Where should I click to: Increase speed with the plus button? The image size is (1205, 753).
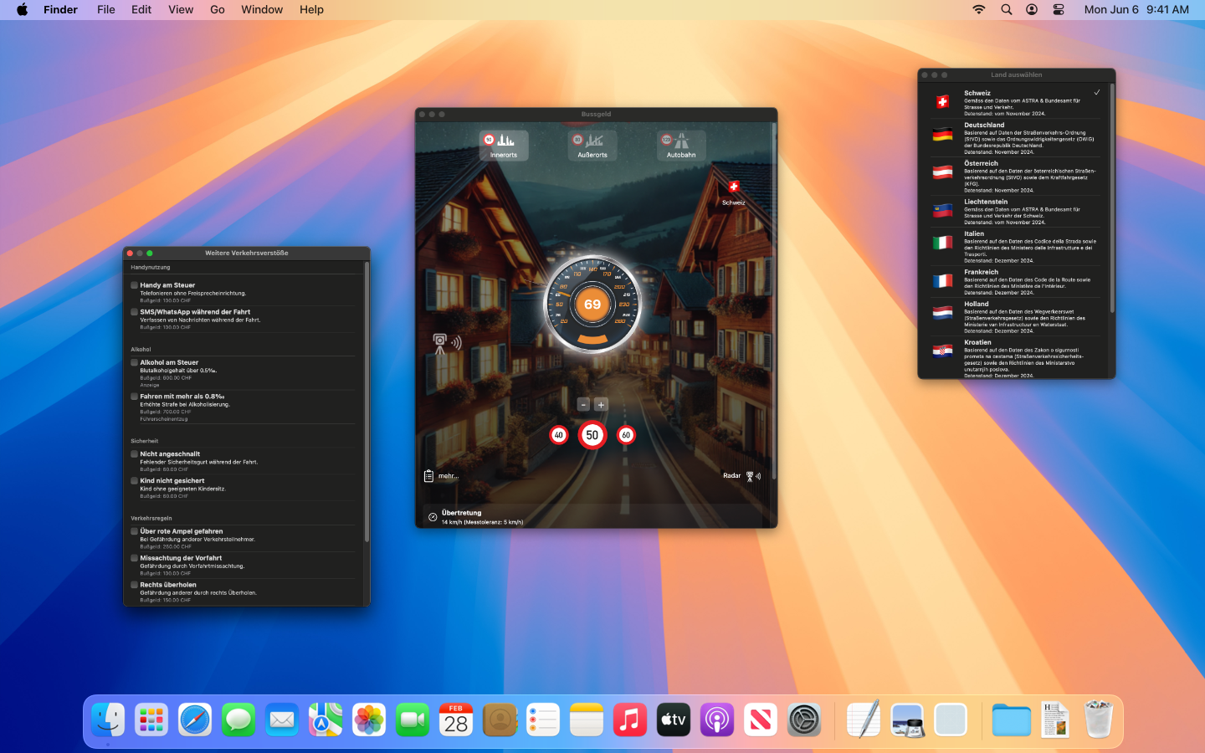[601, 404]
